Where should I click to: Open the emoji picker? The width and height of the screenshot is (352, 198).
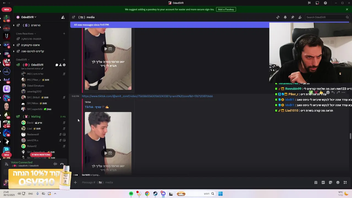338,182
